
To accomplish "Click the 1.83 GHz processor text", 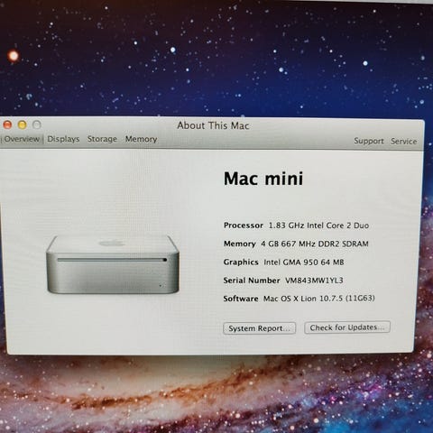I will click(318, 226).
